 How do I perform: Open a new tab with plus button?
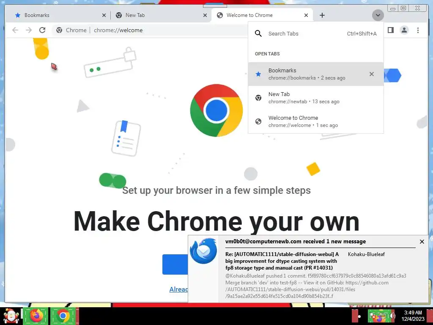322,15
